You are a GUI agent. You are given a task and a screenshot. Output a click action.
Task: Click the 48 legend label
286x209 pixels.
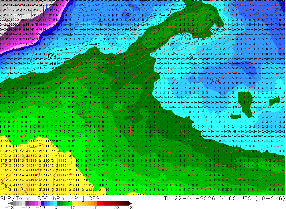click(130, 207)
